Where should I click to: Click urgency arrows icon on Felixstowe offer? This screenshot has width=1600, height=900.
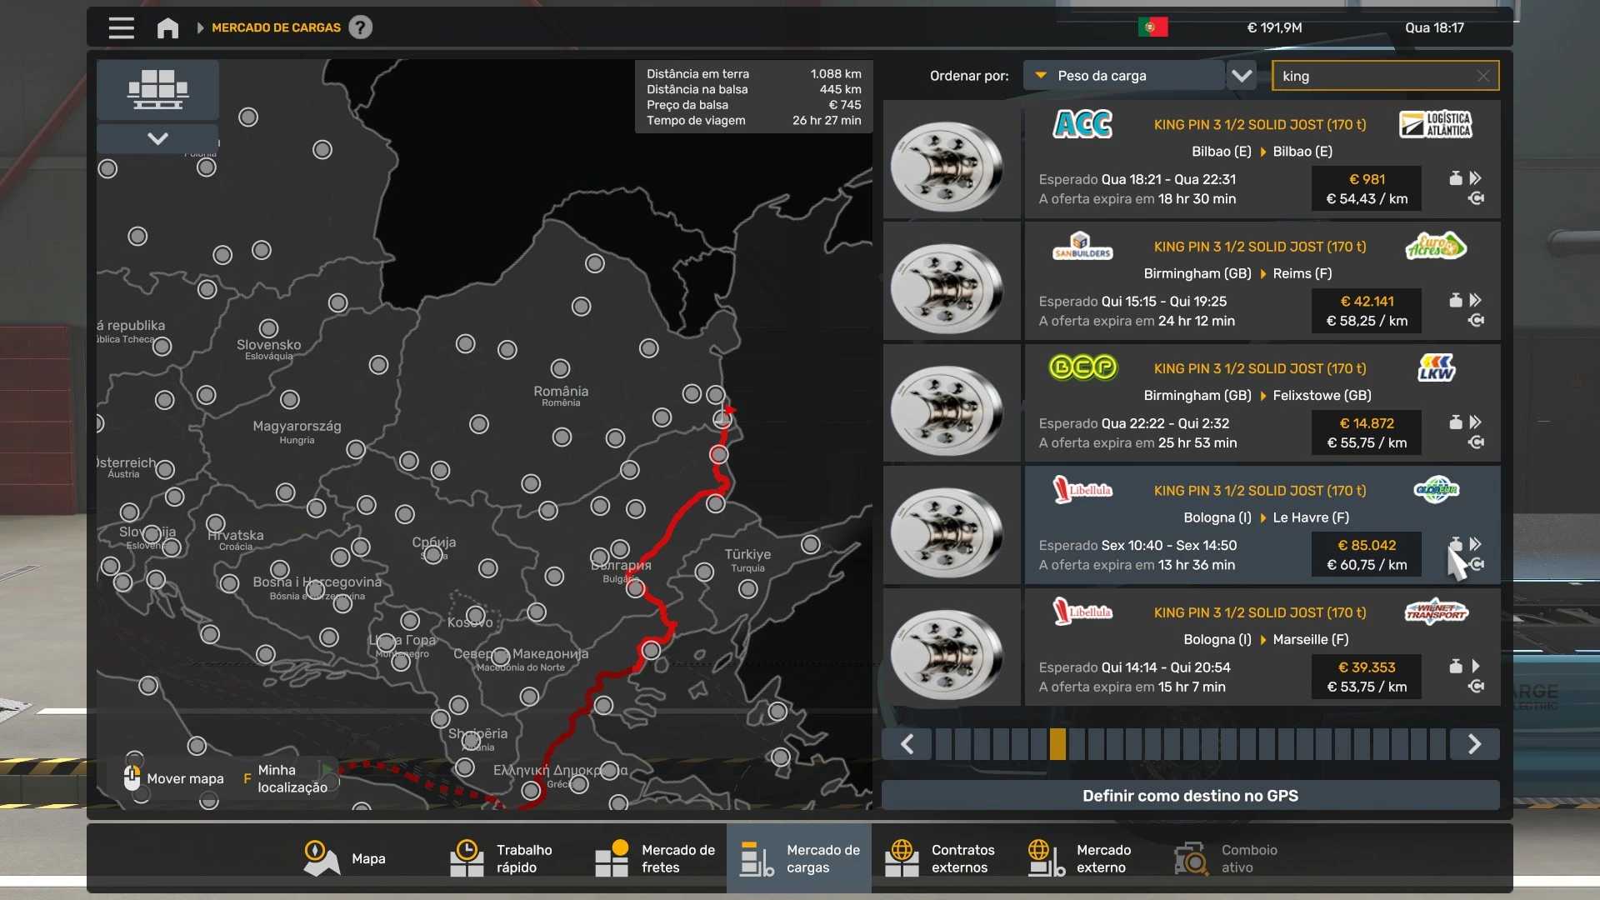(1475, 422)
